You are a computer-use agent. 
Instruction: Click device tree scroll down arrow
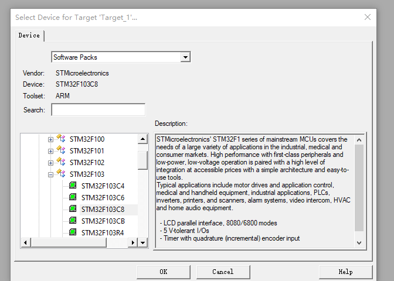142,242
